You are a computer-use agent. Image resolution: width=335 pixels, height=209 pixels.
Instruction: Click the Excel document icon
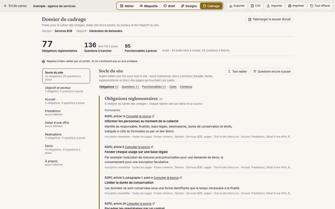tap(250, 20)
